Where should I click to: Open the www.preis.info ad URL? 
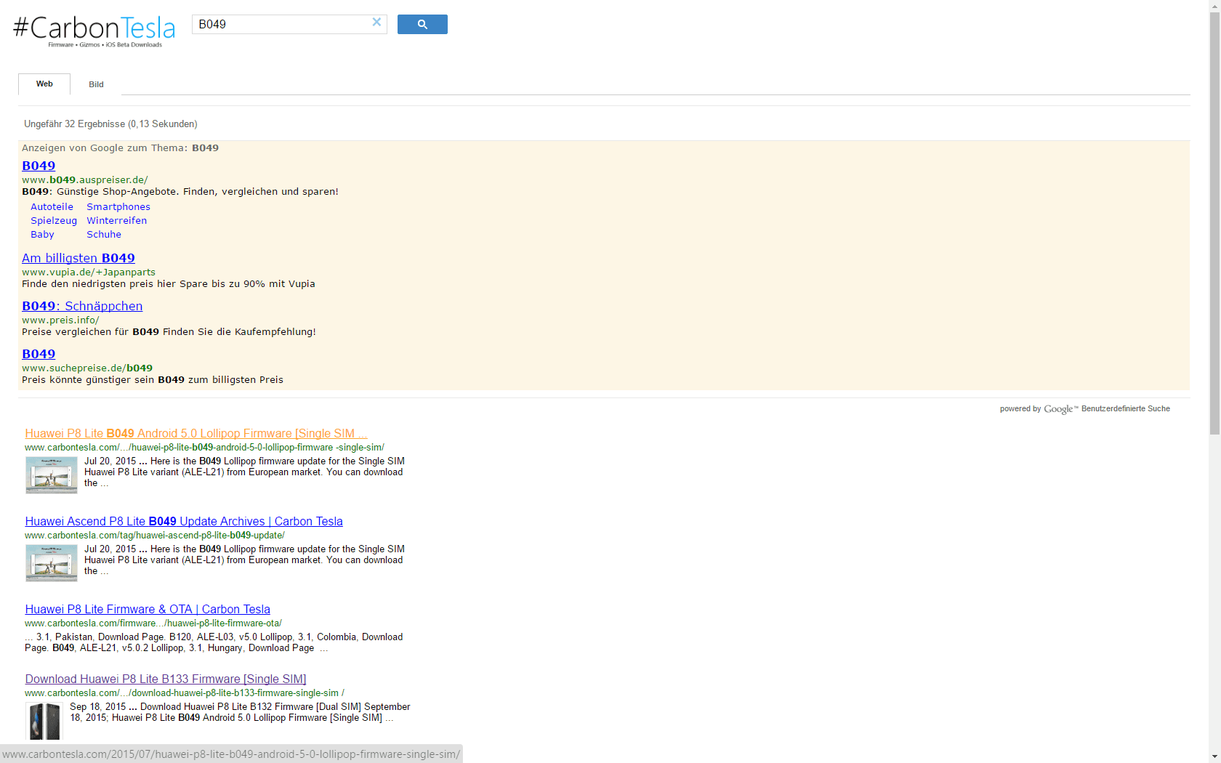[60, 320]
